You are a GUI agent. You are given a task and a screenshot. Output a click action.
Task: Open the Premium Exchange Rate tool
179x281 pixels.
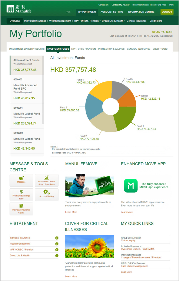[21, 195]
